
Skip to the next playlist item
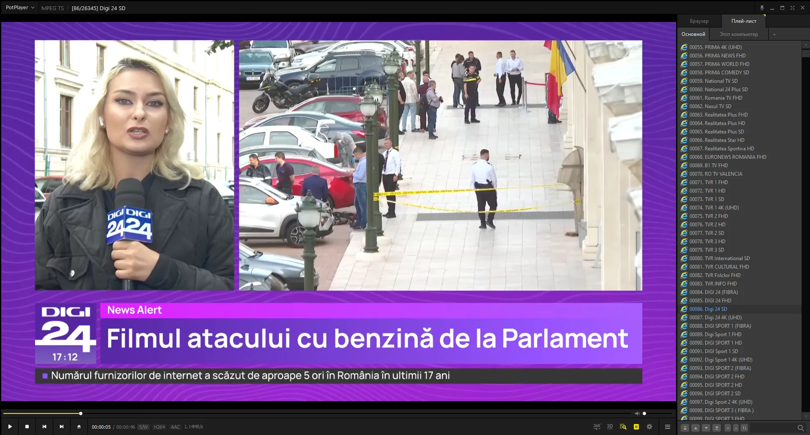[62, 427]
